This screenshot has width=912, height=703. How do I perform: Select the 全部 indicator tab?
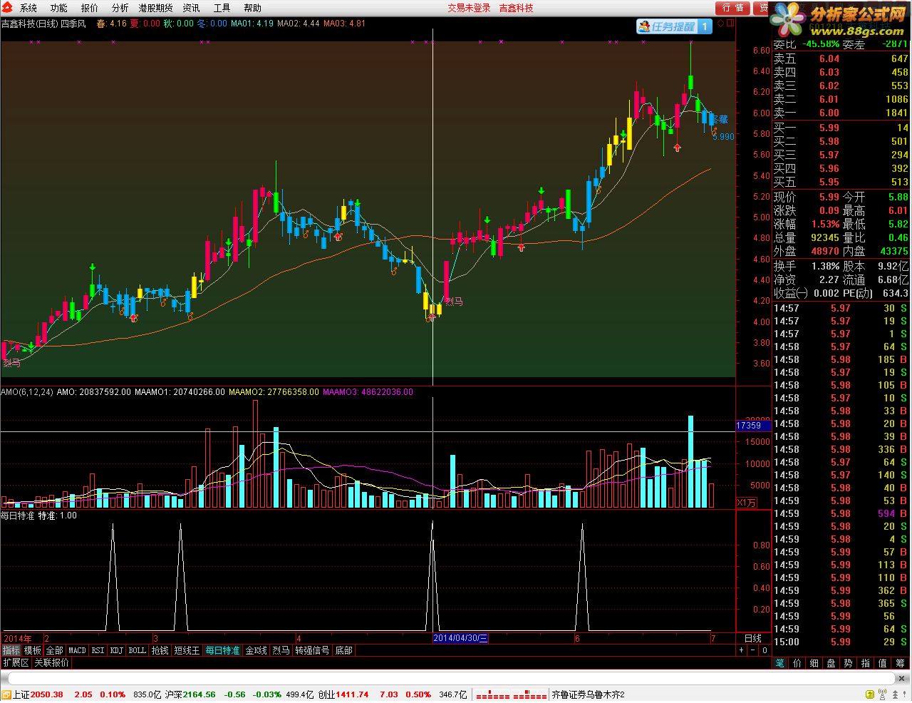[x=55, y=650]
